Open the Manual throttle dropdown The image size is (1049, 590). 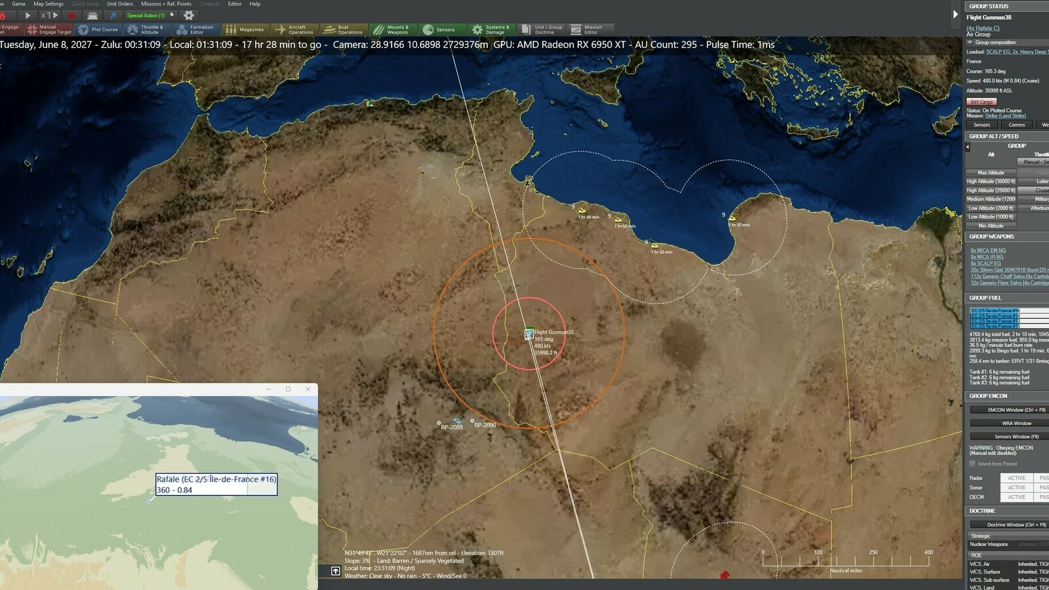(1034, 161)
